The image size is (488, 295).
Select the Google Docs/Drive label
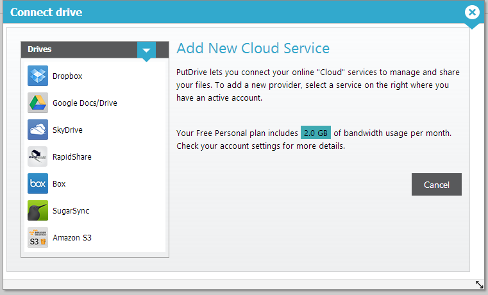[x=85, y=103]
